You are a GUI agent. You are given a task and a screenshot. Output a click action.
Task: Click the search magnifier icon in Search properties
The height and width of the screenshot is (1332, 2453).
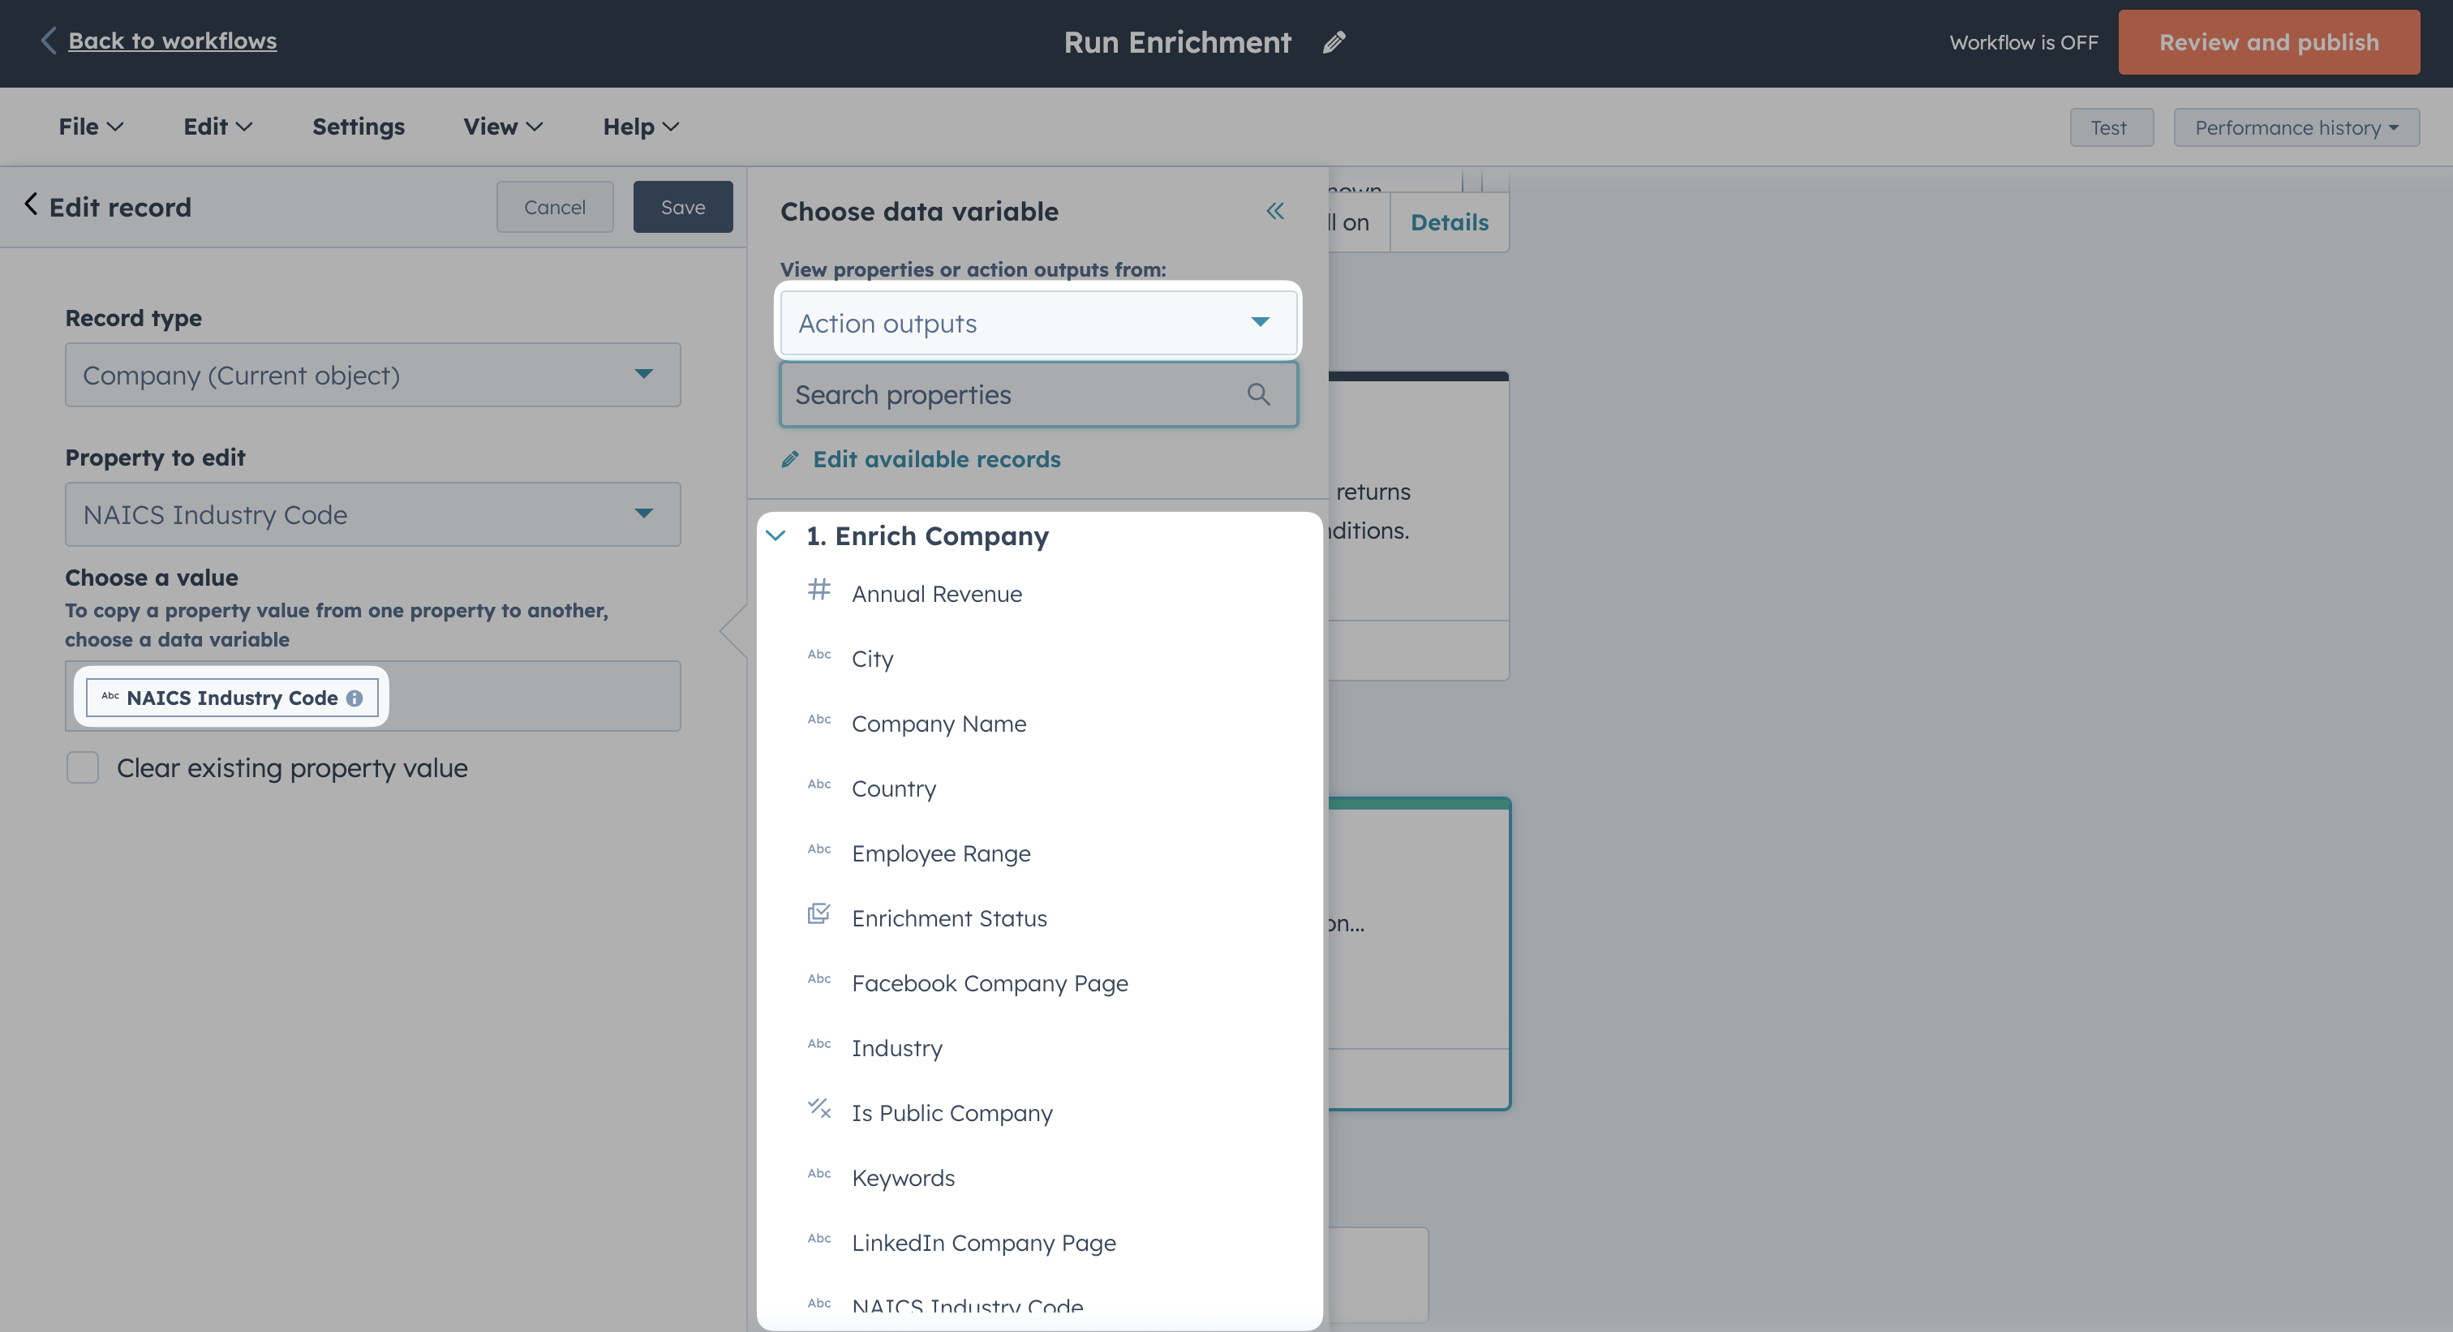[x=1259, y=394]
